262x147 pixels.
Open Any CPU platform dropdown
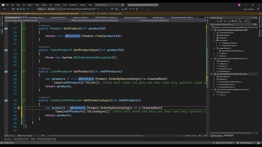point(54,9)
